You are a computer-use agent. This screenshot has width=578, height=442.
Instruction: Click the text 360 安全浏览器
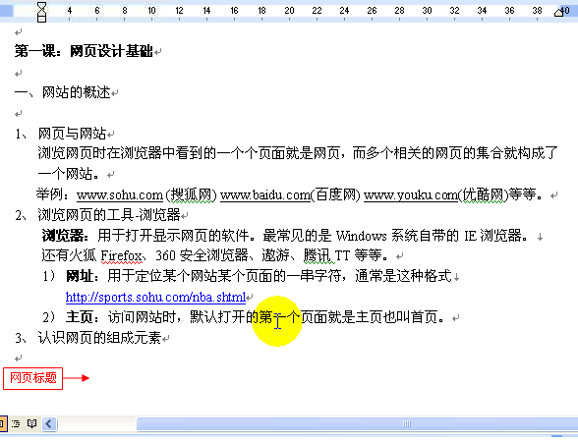[x=202, y=255]
